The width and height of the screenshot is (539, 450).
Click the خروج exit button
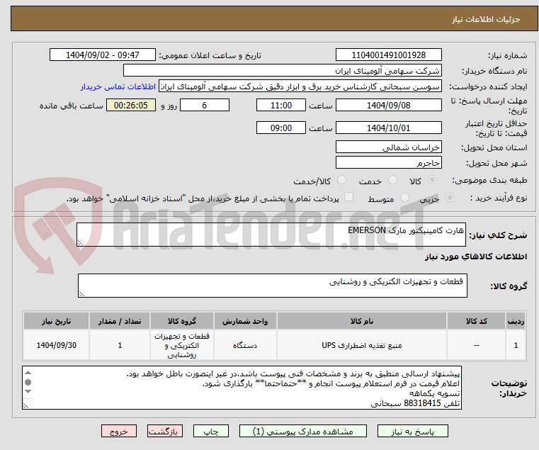118,431
